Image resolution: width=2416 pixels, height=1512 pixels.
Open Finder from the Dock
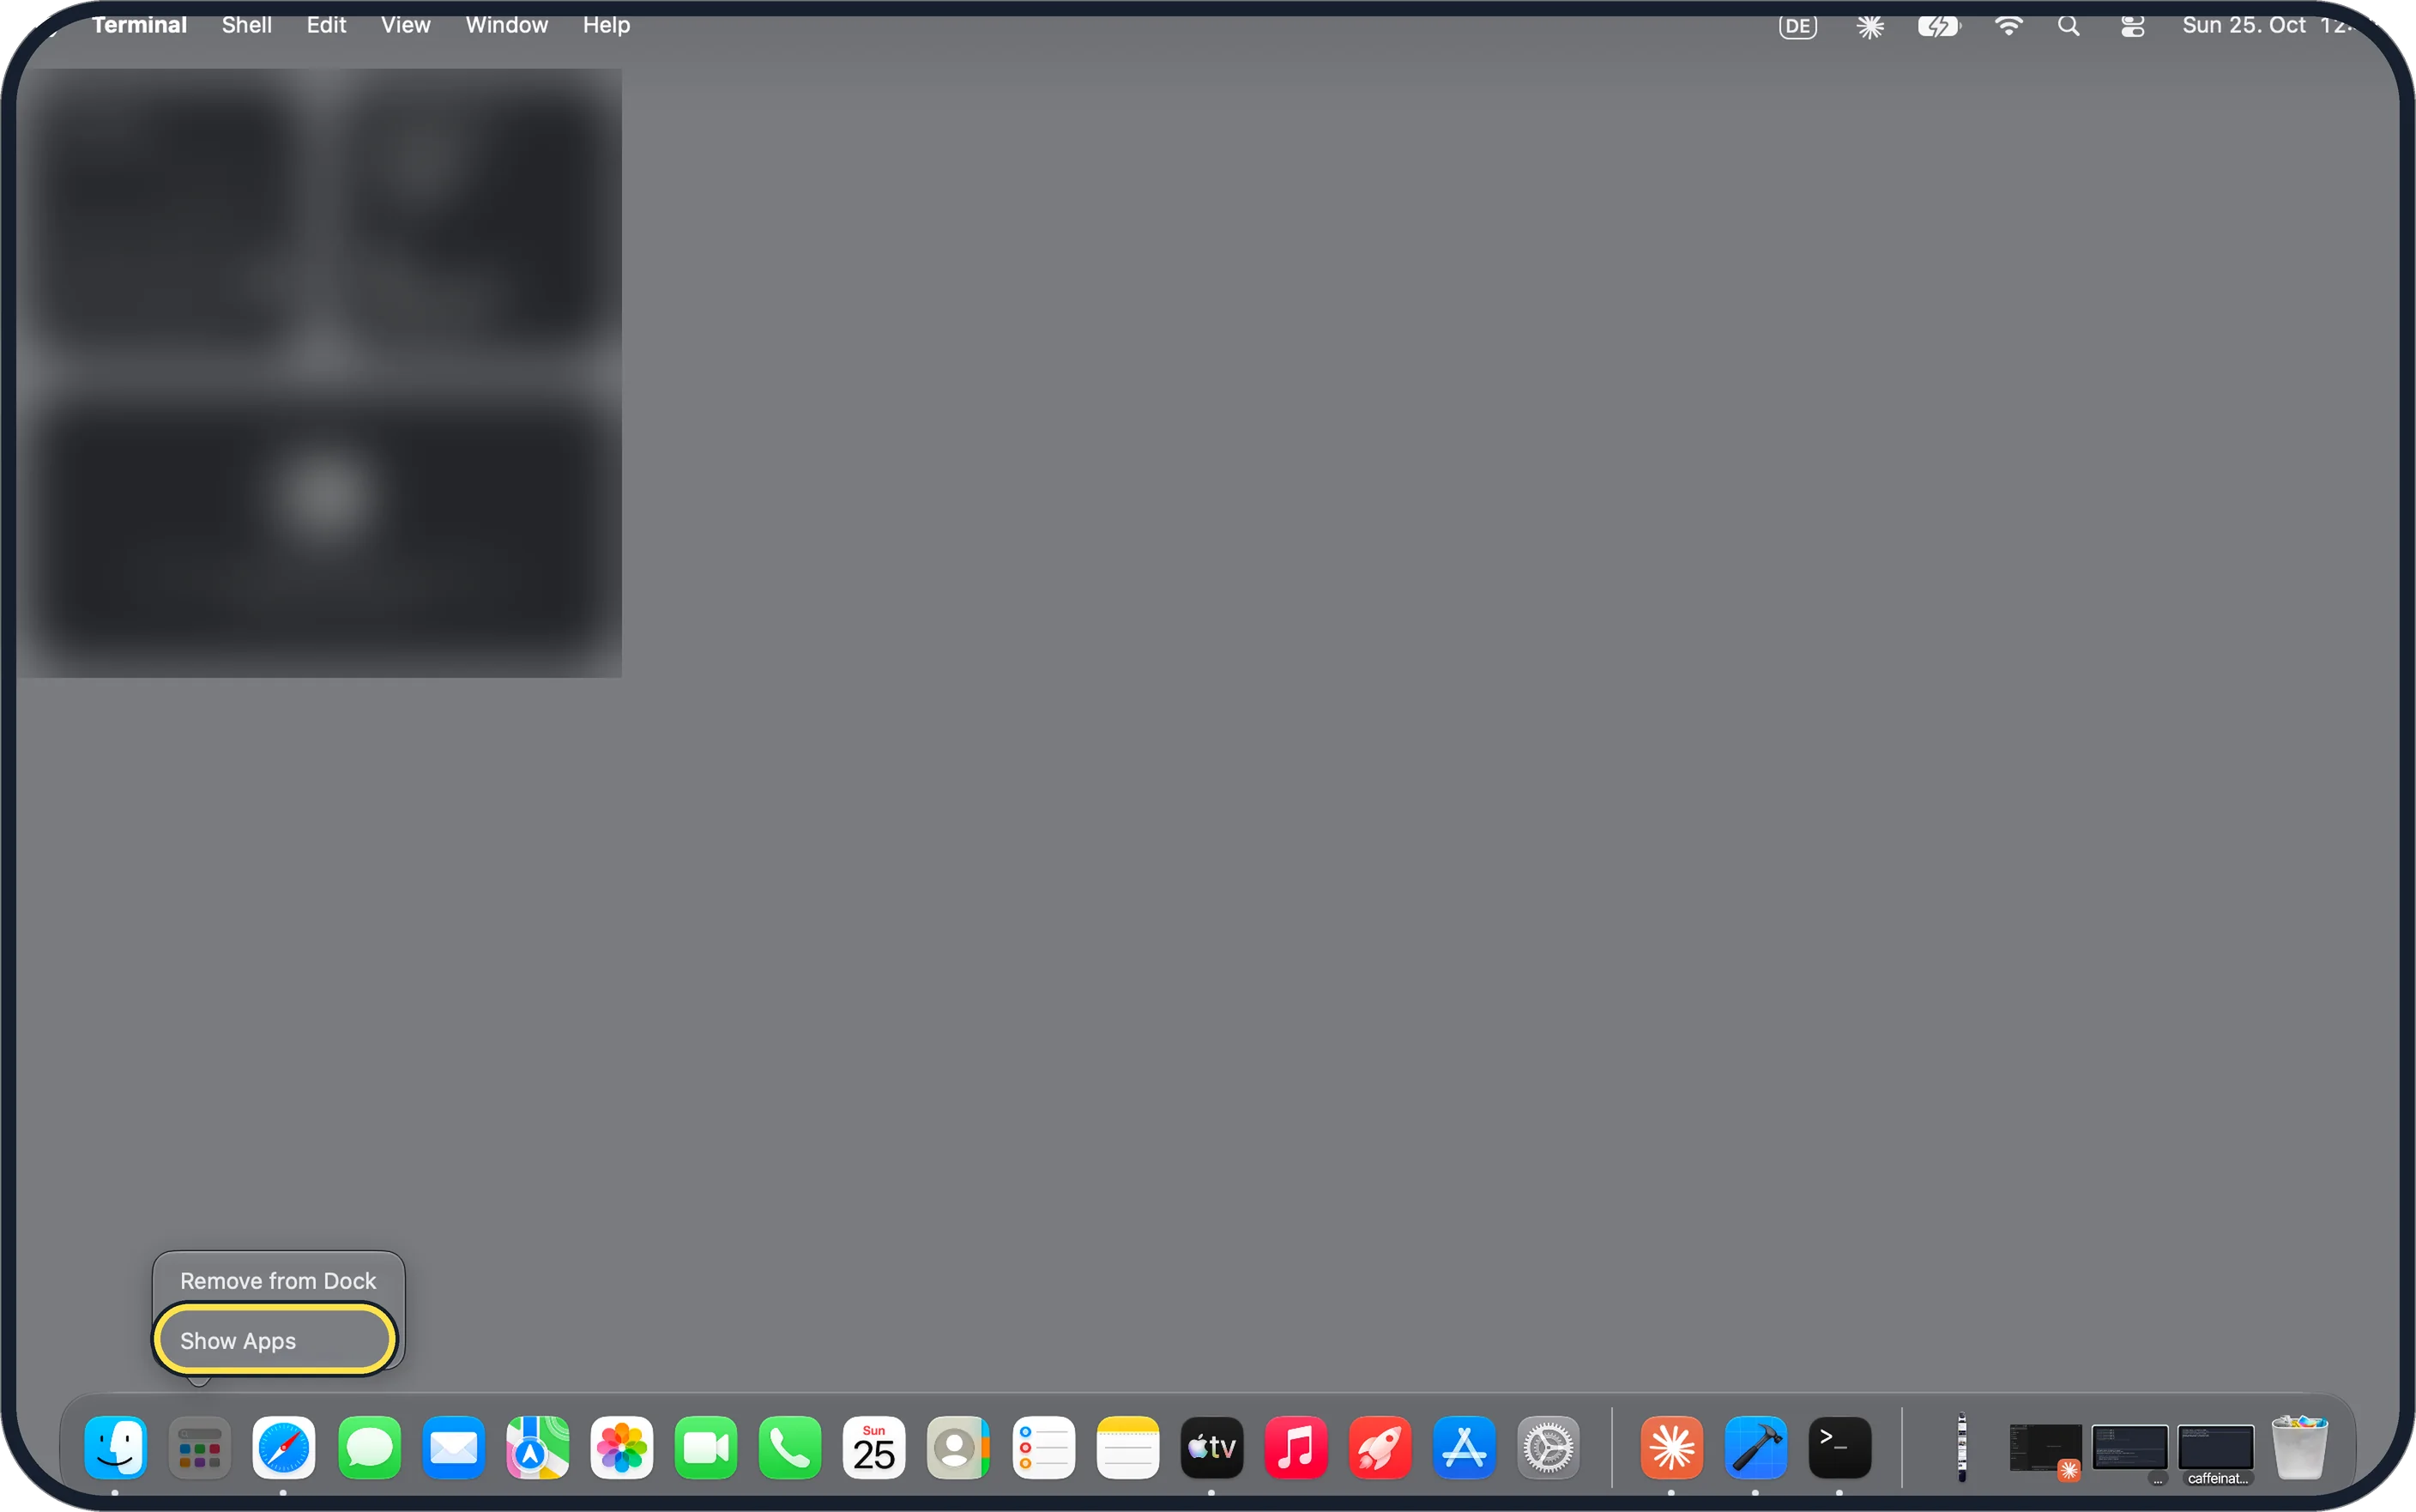pyautogui.click(x=116, y=1447)
